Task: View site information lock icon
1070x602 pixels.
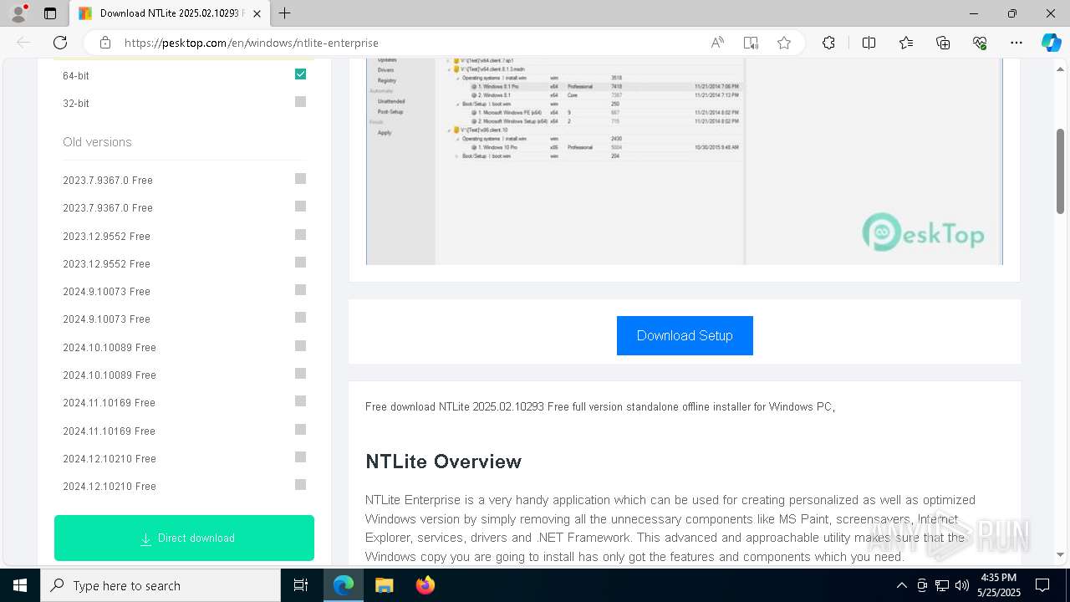Action: point(105,43)
